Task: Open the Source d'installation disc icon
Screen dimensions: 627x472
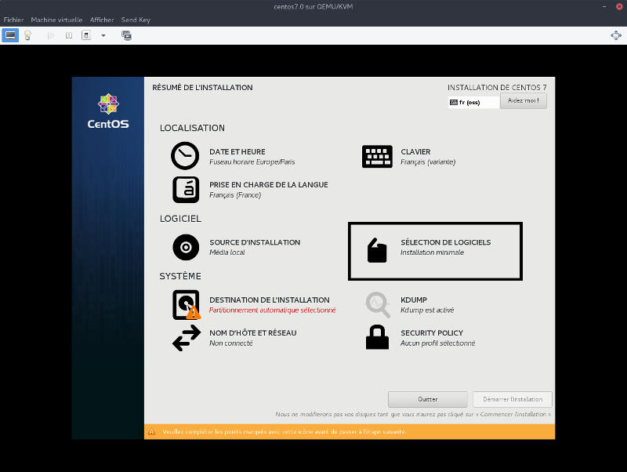Action: tap(186, 247)
